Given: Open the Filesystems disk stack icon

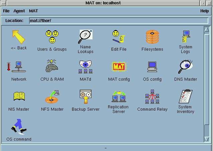Looking at the screenshot, I should 152,37.
